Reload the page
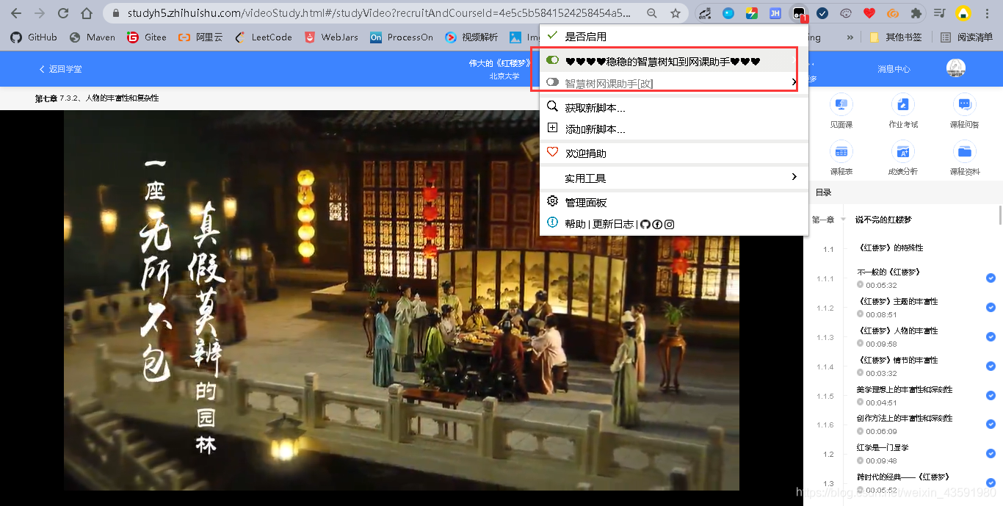Screen dimensions: 1003x506 (x=63, y=13)
